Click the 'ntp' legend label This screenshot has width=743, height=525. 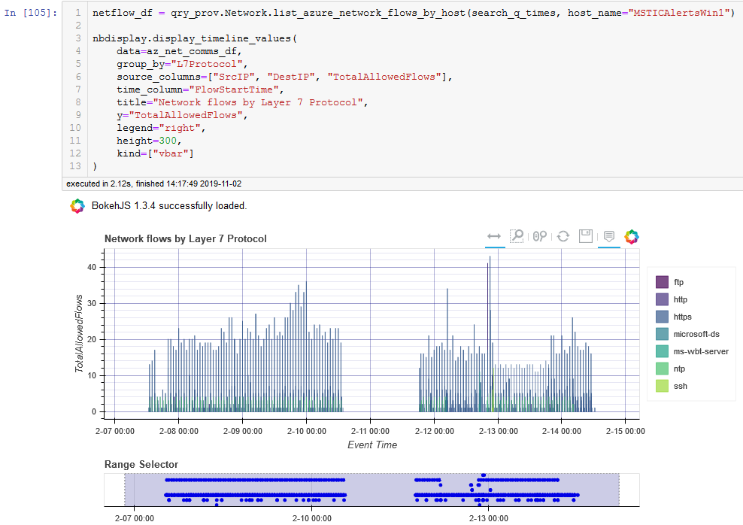[x=679, y=369]
